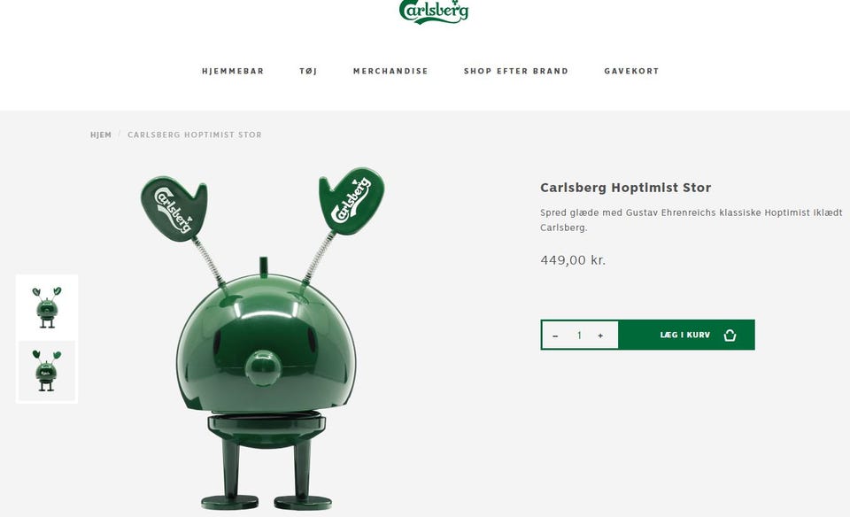Click the shopping basket icon
The image size is (850, 517).
(730, 335)
